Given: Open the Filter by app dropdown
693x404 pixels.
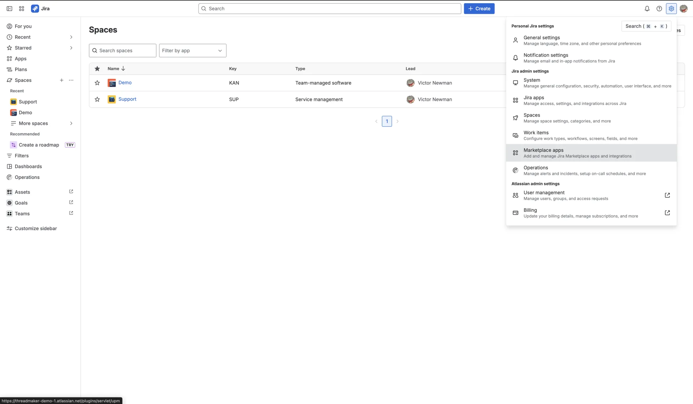Looking at the screenshot, I should point(193,50).
